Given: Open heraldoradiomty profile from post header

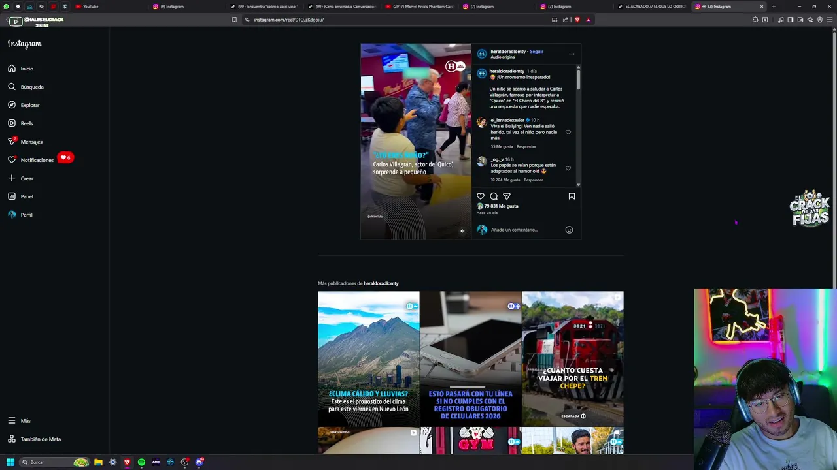Looking at the screenshot, I should coord(508,51).
